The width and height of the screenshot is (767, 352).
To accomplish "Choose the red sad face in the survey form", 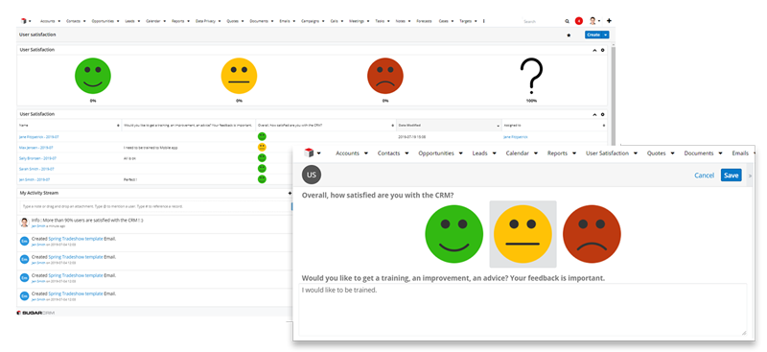I will [592, 234].
